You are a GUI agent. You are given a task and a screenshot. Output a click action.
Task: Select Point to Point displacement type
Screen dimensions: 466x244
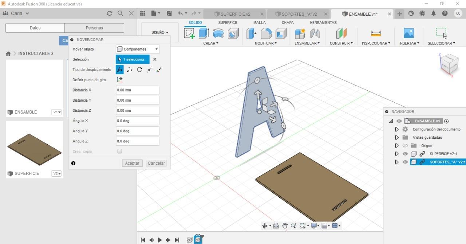(x=149, y=70)
